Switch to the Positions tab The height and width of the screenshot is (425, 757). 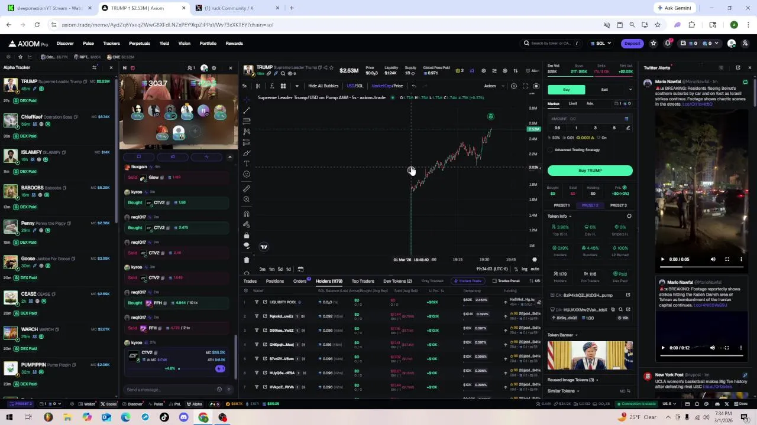[274, 281]
